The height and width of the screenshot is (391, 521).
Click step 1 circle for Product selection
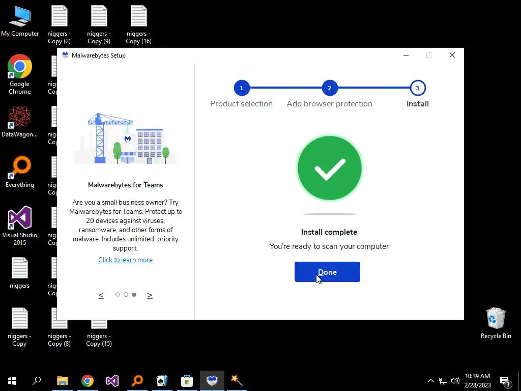(242, 88)
